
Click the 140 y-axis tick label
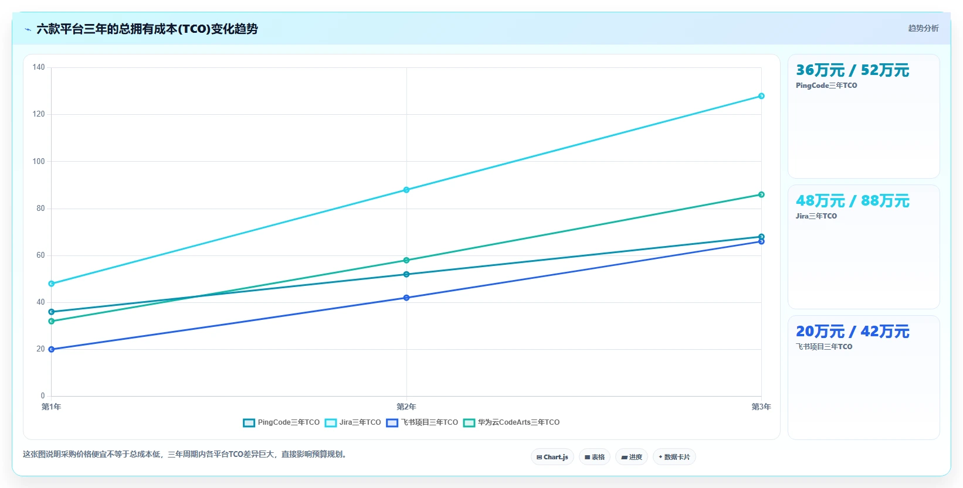coord(39,67)
